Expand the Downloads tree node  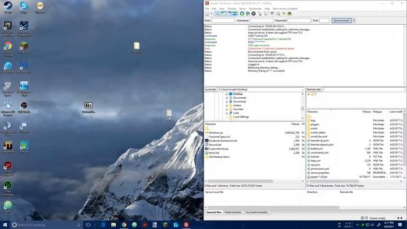[x=226, y=102]
